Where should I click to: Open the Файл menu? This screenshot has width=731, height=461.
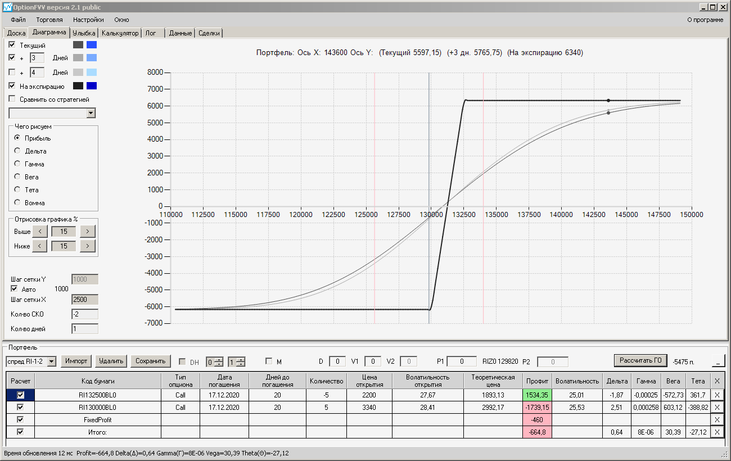pyautogui.click(x=18, y=20)
